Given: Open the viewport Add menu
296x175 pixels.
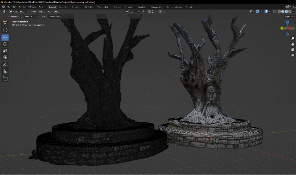Looking at the screenshot, I should click(49, 11).
